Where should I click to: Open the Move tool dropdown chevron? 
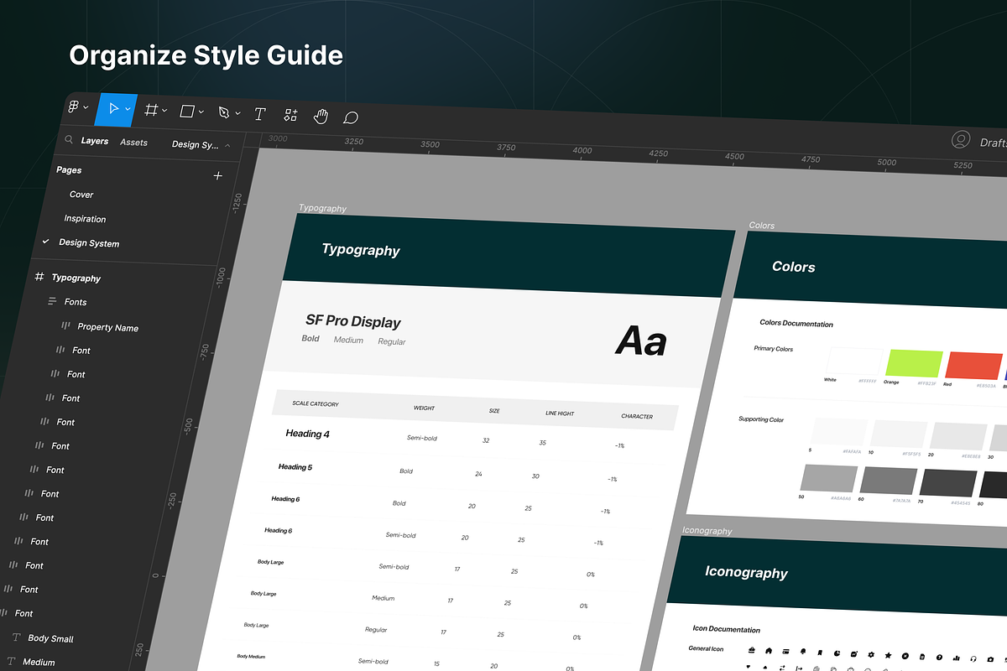(128, 109)
